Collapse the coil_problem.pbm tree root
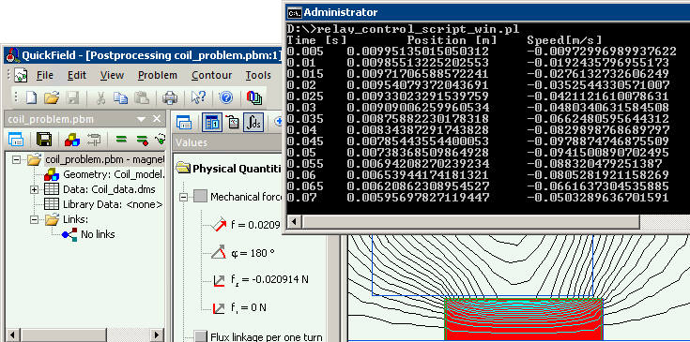 pos(16,159)
